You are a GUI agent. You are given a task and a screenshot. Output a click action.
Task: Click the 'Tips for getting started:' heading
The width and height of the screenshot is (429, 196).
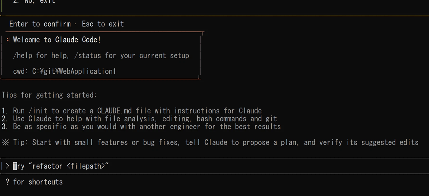[x=49, y=95]
